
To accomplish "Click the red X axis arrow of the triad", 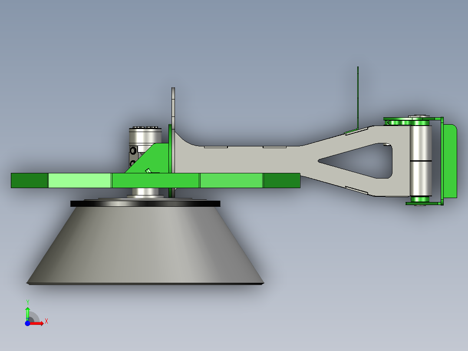I will coord(37,323).
